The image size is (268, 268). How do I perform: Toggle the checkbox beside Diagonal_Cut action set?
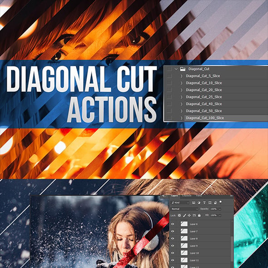tap(169, 69)
